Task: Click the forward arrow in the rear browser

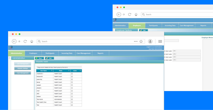Action: pos(124,14)
